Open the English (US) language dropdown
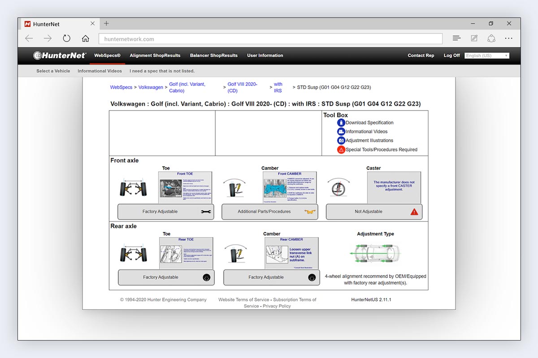The height and width of the screenshot is (358, 538). (x=487, y=55)
